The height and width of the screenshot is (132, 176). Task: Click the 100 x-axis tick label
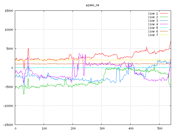tap(44, 128)
